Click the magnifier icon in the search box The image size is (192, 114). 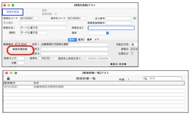[146, 79]
